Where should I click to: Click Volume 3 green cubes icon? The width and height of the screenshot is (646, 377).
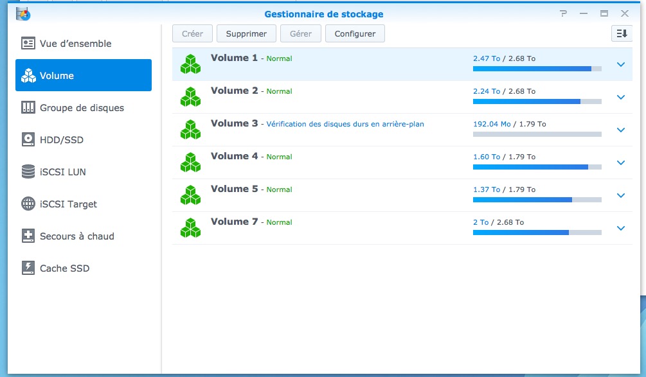click(x=190, y=130)
